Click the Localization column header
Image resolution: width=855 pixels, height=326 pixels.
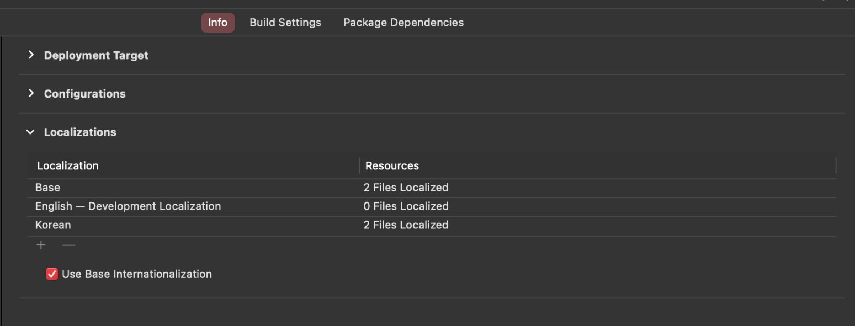click(193, 165)
